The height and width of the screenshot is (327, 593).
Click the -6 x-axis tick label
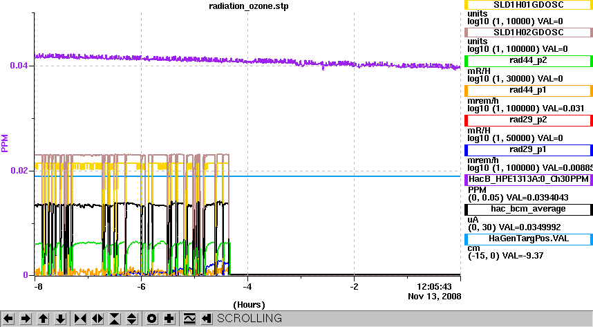click(x=141, y=287)
